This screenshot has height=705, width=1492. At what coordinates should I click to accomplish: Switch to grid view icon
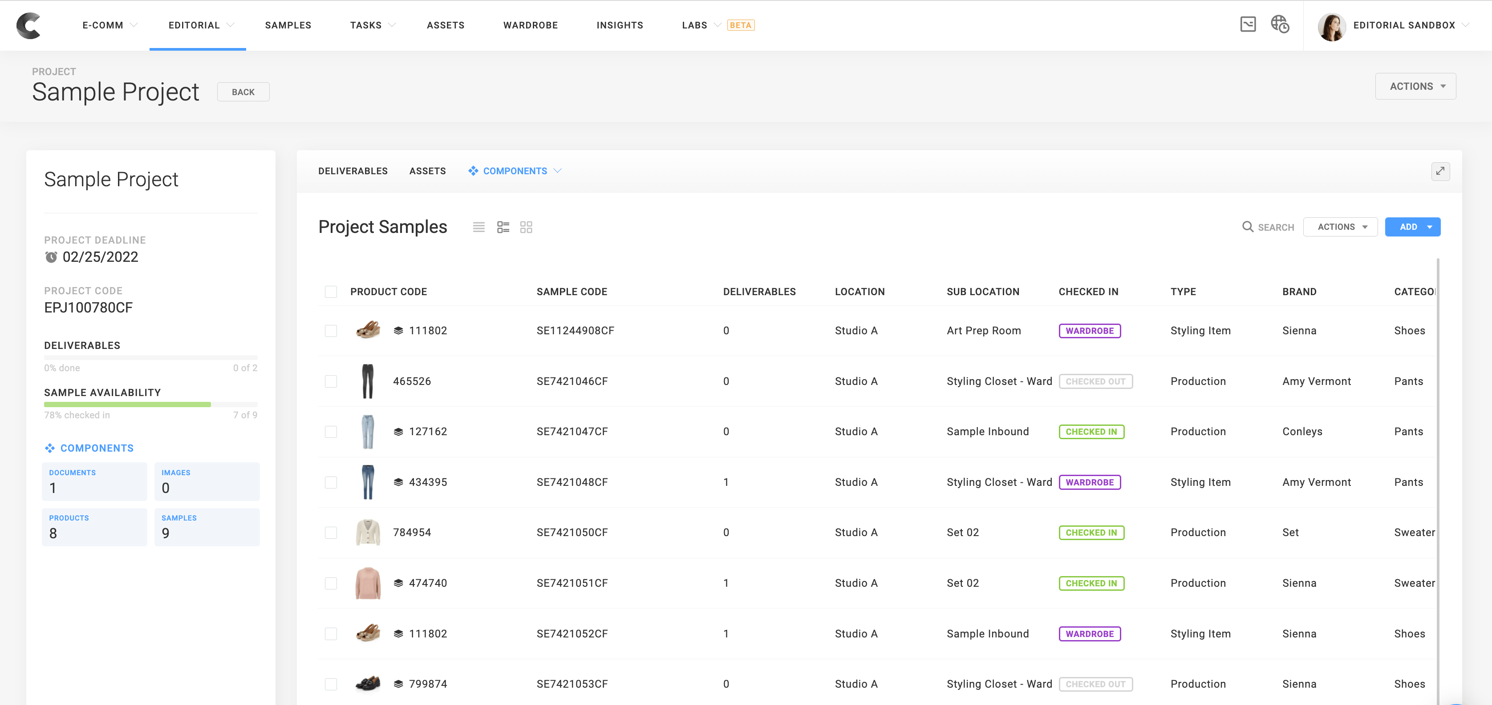click(526, 227)
